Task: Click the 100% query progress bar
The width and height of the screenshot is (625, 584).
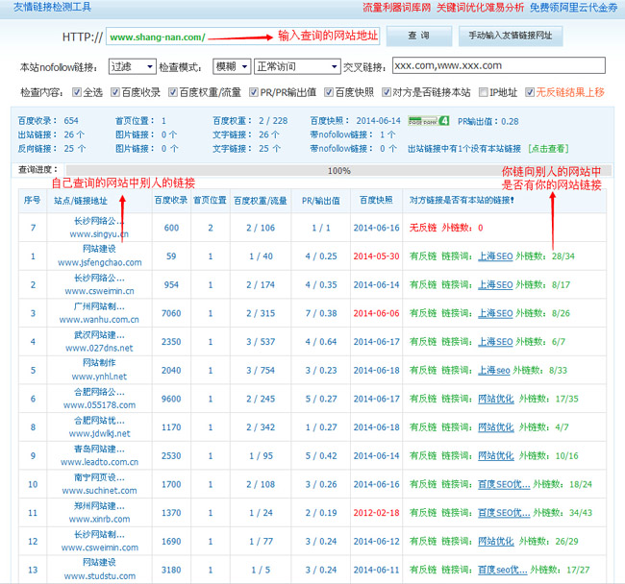Action: (338, 170)
